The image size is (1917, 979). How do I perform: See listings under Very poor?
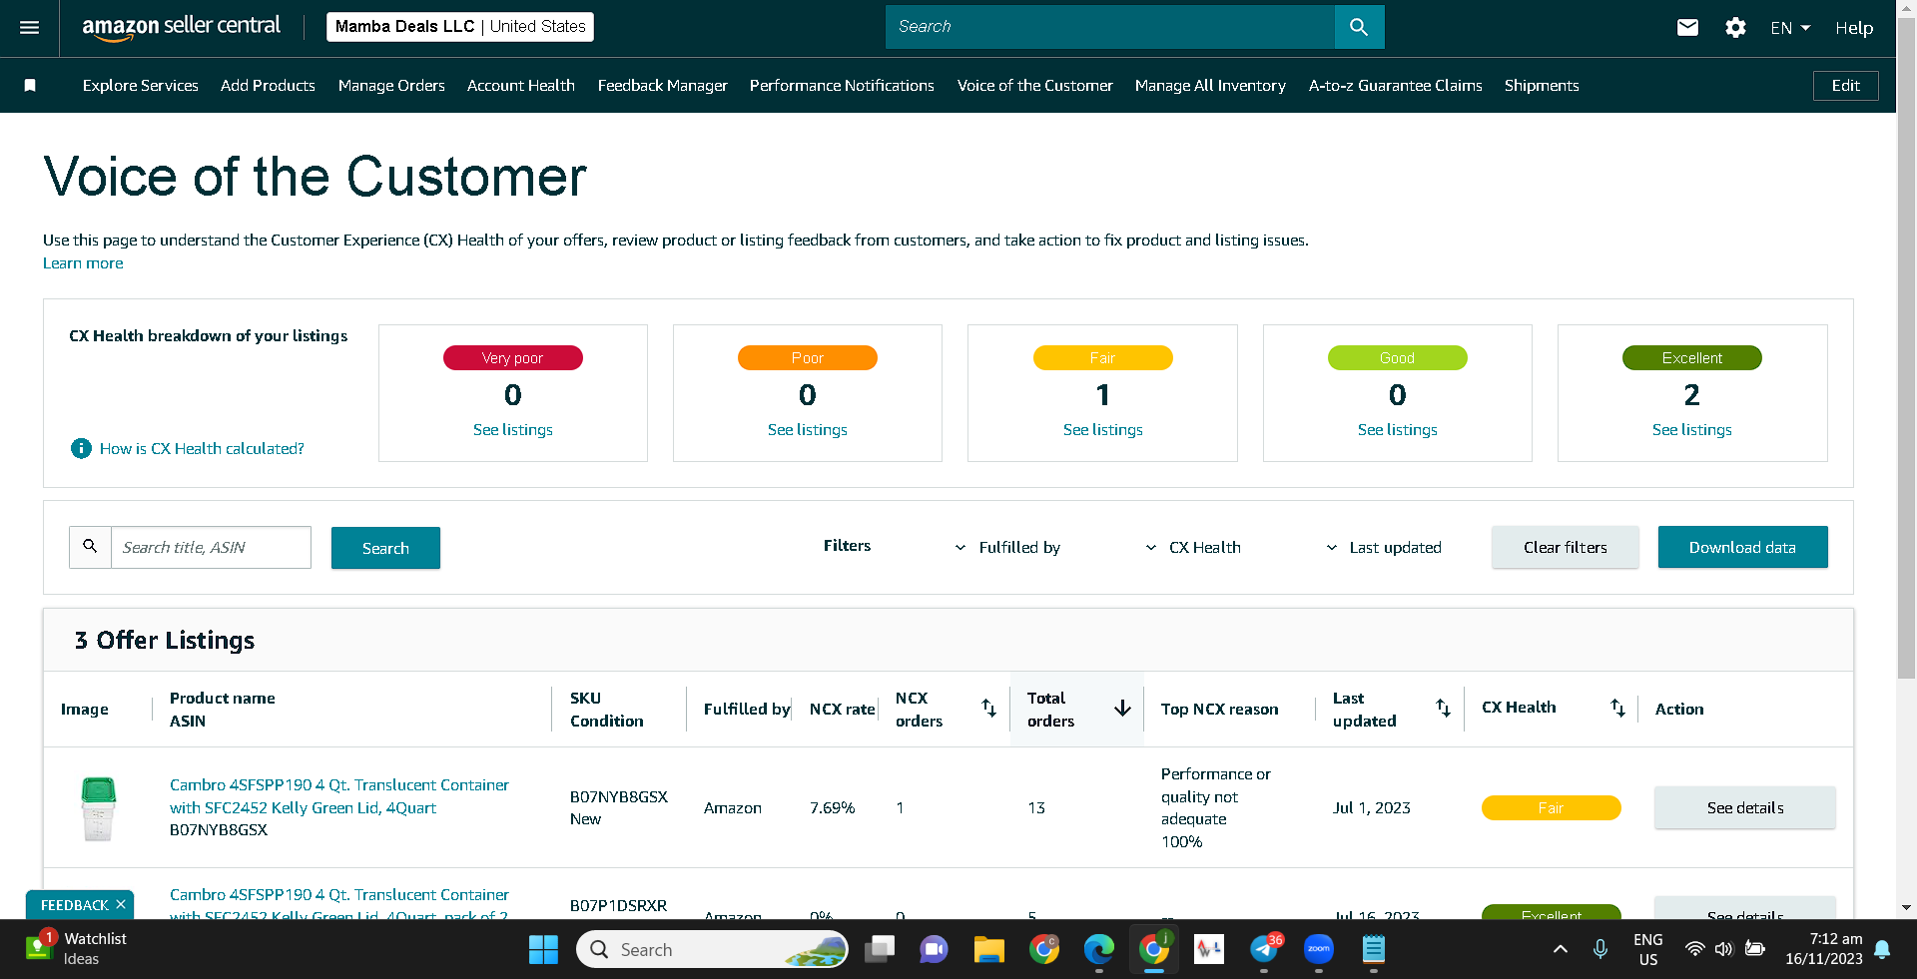[x=513, y=430]
